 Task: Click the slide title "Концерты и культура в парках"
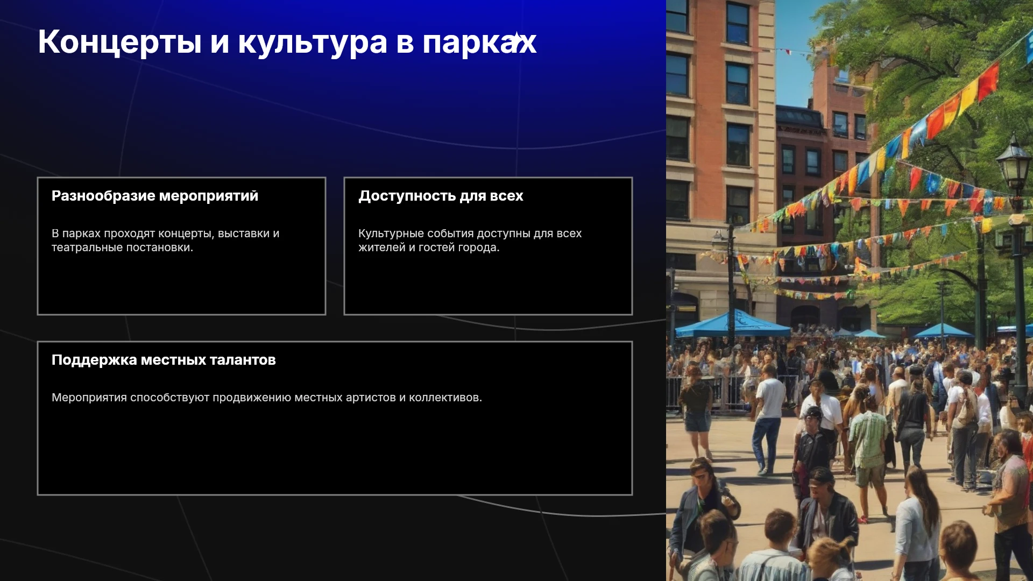pos(287,42)
